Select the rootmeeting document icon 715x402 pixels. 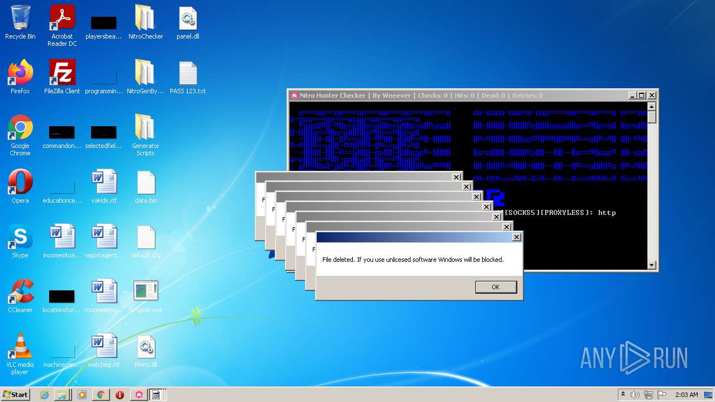click(x=104, y=296)
